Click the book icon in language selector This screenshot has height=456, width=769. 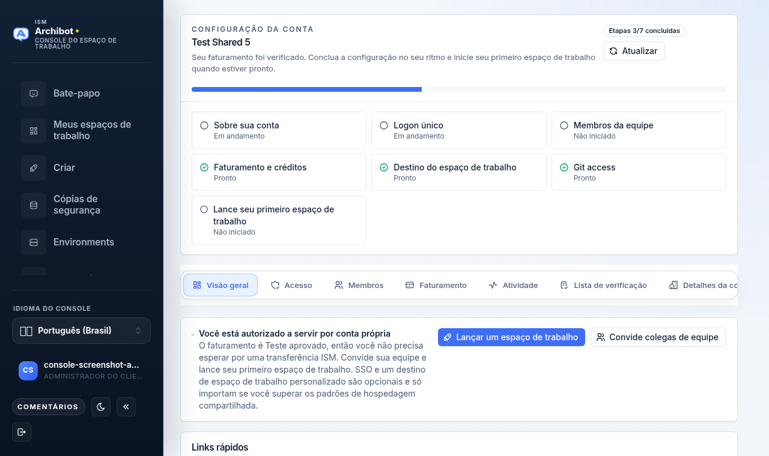tap(26, 331)
